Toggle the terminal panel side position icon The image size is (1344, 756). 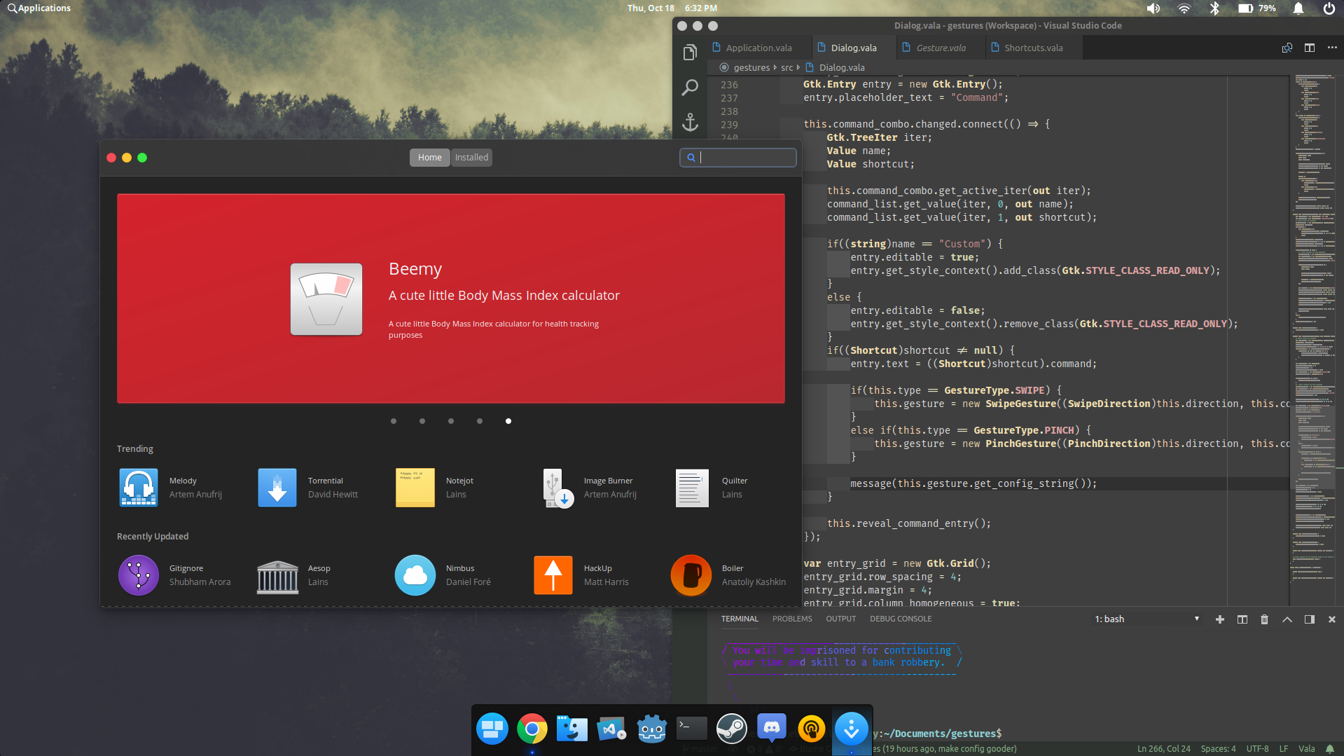coord(1309,619)
